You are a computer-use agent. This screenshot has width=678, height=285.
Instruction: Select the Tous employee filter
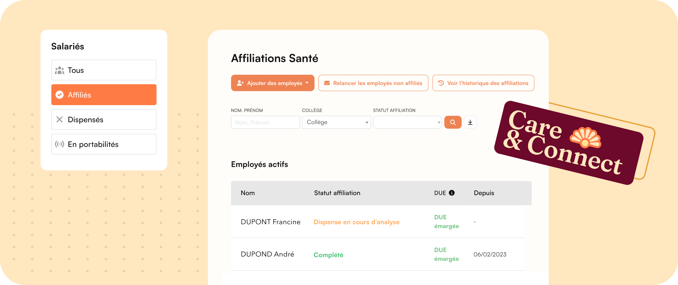pyautogui.click(x=104, y=70)
